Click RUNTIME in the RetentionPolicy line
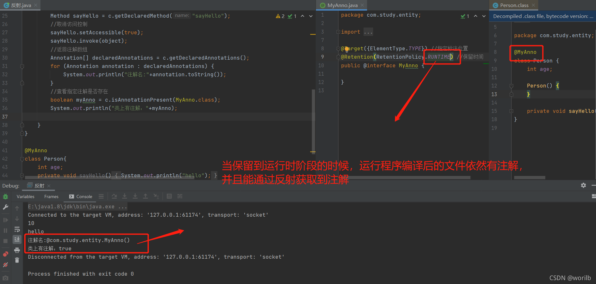The image size is (596, 284). point(439,57)
